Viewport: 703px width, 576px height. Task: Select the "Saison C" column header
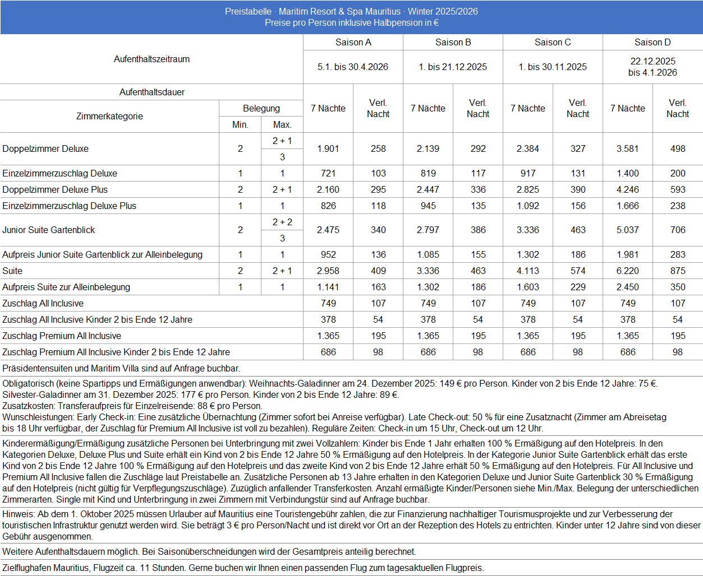(553, 42)
